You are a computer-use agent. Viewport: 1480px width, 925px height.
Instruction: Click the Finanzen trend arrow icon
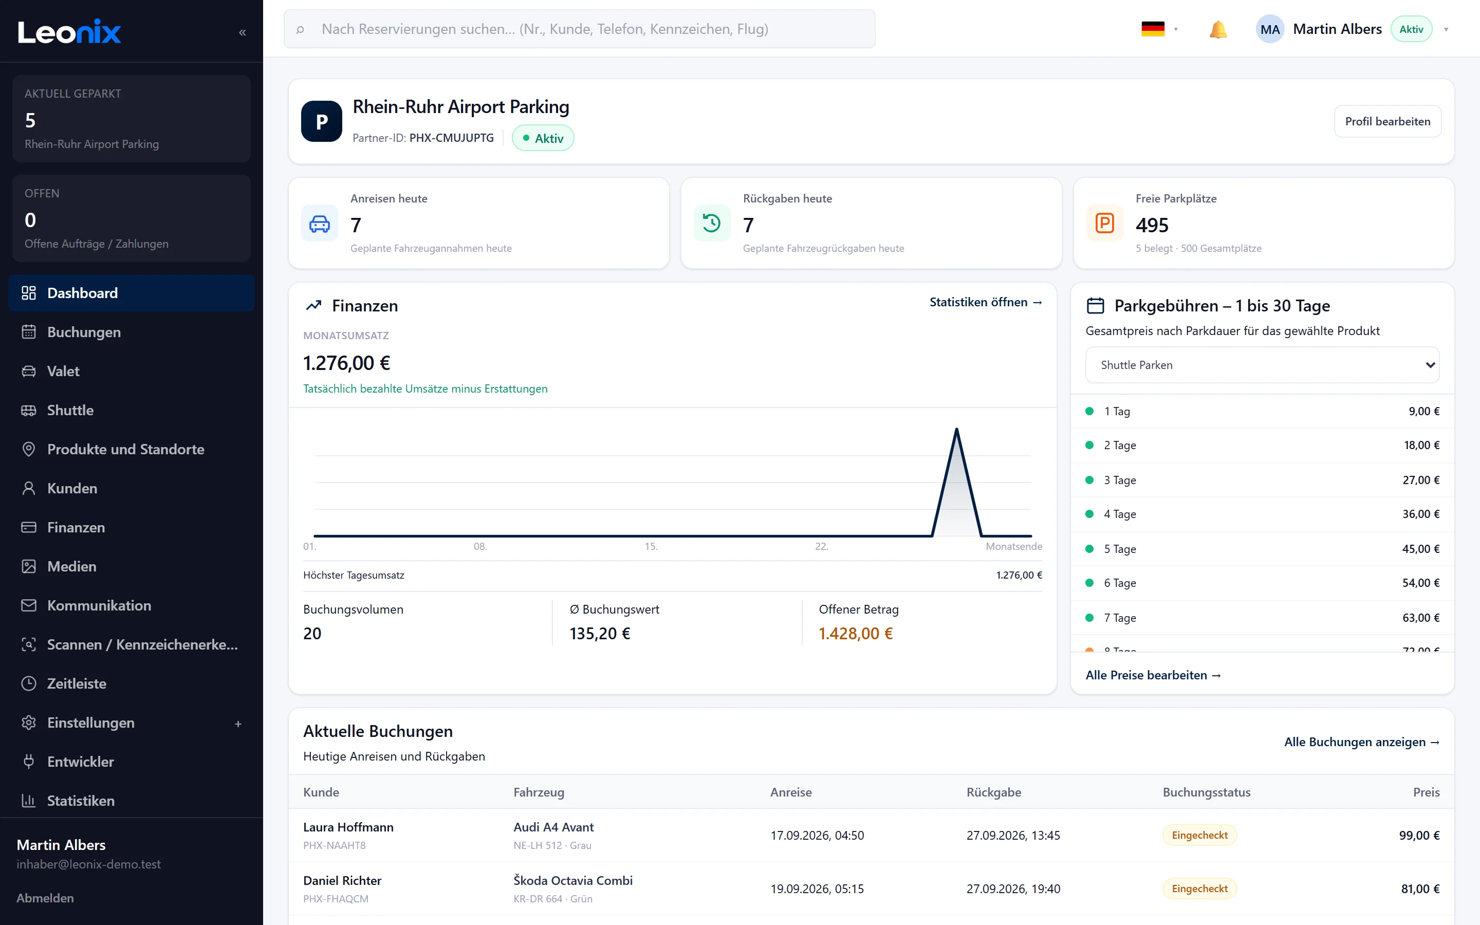(314, 305)
